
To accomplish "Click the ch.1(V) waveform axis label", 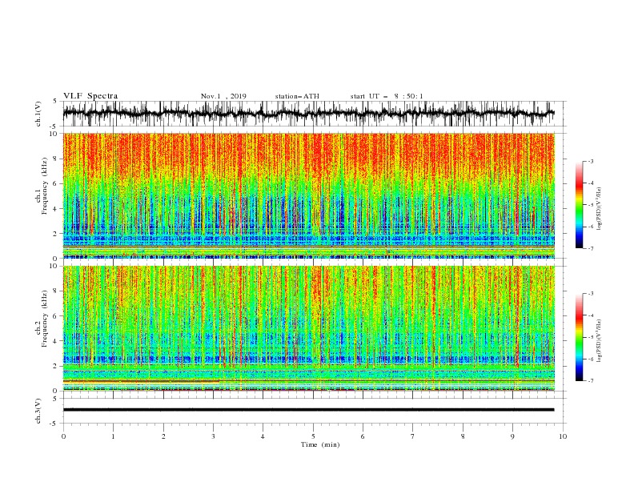I will point(38,114).
